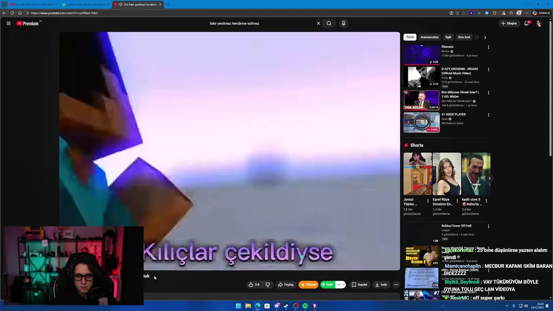Reload the page
This screenshot has height=311, width=553.
click(x=12, y=13)
